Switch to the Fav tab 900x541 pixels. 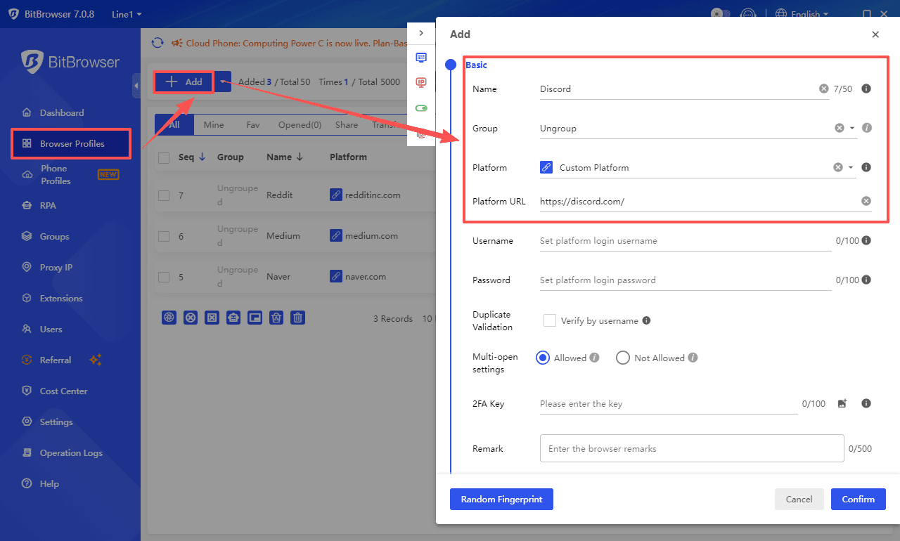tap(252, 124)
